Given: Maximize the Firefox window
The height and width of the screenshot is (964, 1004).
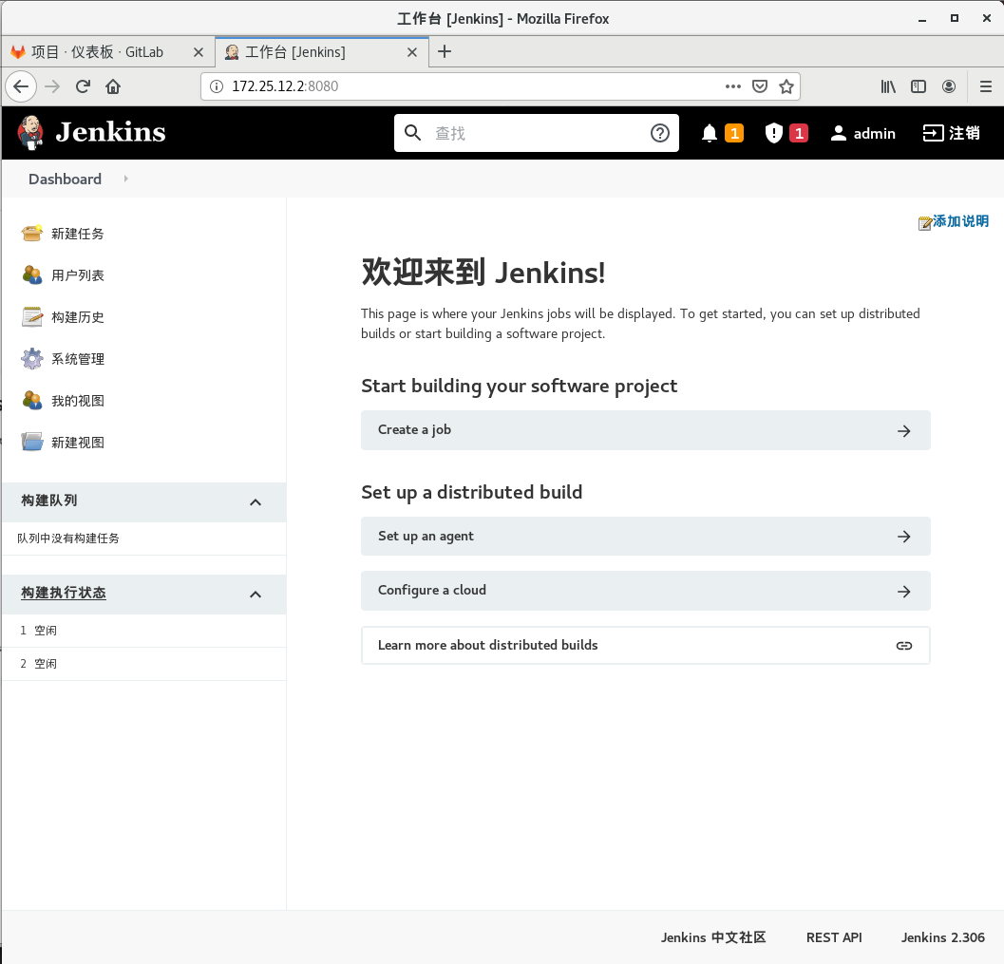Looking at the screenshot, I should (954, 19).
